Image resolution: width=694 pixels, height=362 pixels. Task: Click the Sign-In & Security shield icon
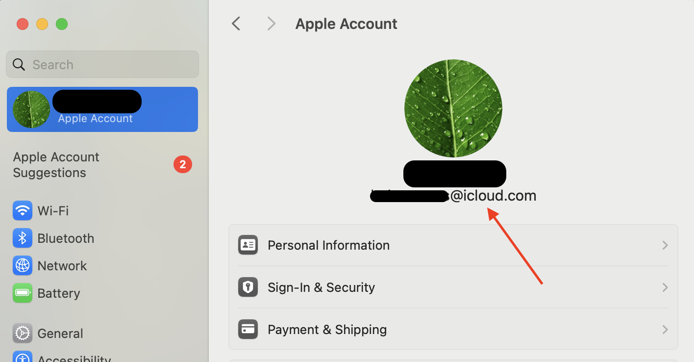248,287
